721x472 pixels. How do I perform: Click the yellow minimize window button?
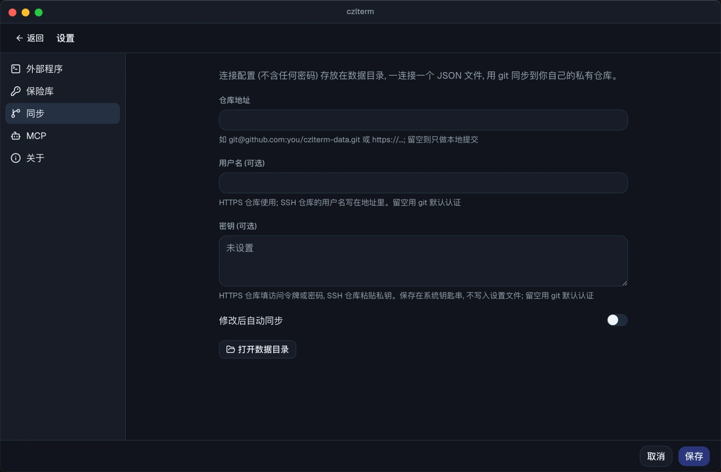[x=26, y=12]
